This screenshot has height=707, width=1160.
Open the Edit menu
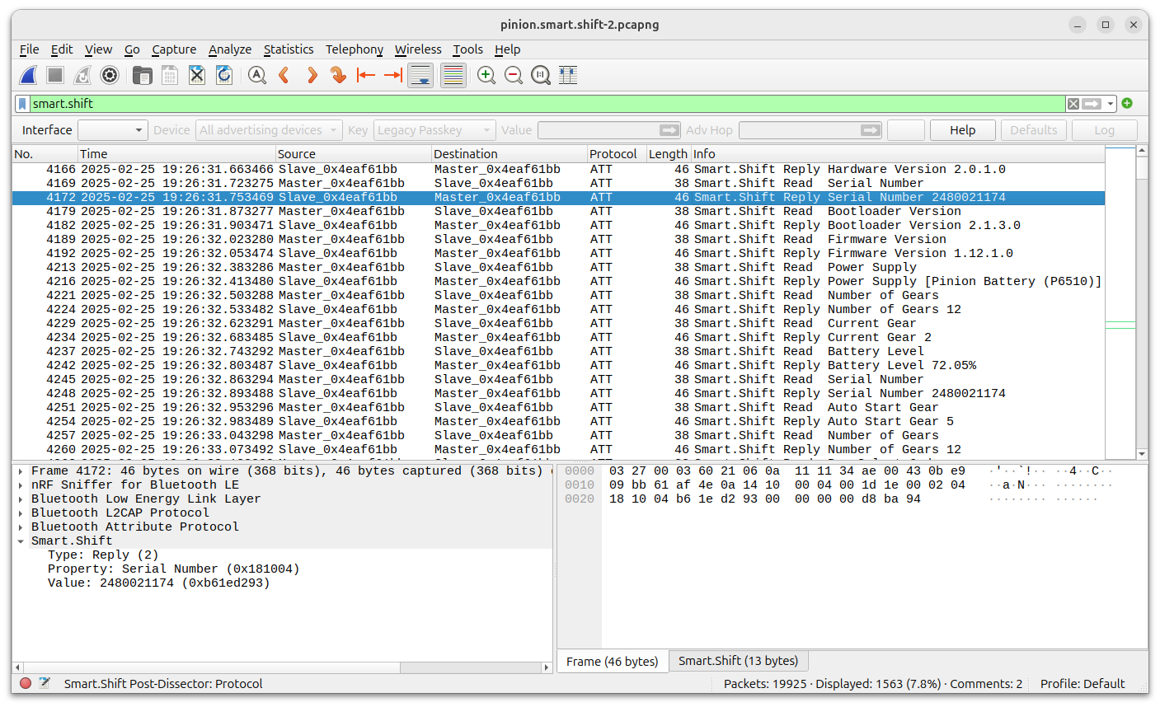tap(62, 49)
